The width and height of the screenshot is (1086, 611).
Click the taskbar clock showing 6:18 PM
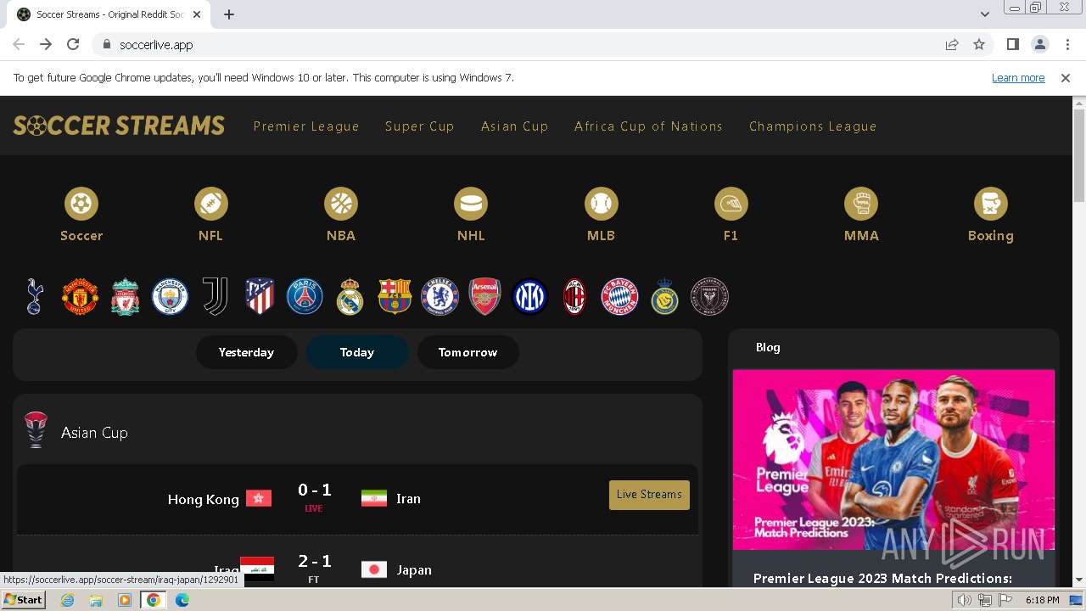(1042, 600)
